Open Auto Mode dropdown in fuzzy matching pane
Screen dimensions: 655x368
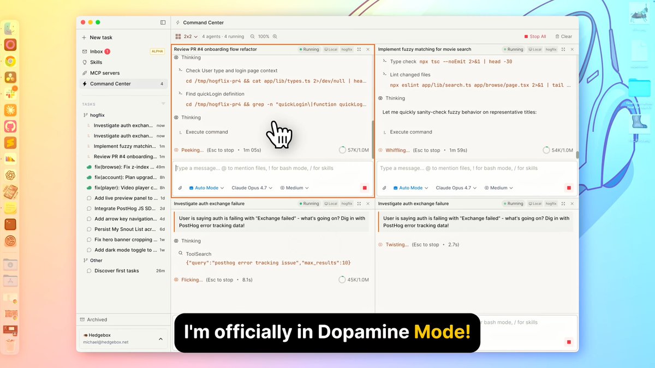[410, 188]
